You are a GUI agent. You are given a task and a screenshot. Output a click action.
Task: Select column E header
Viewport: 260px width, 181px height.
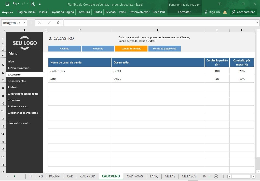[x=217, y=30]
